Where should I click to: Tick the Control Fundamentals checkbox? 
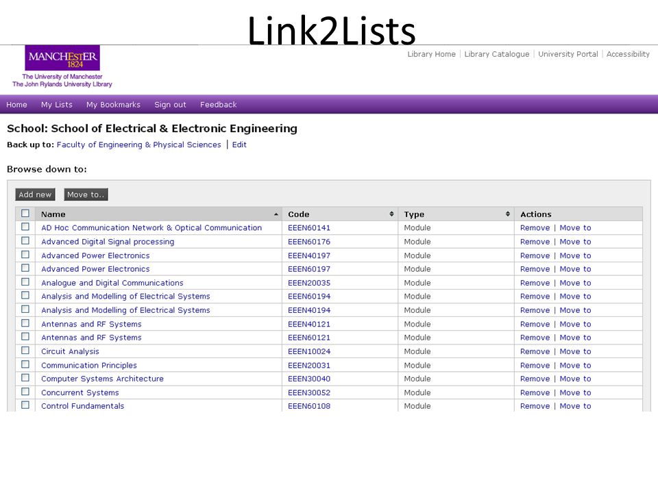(25, 405)
